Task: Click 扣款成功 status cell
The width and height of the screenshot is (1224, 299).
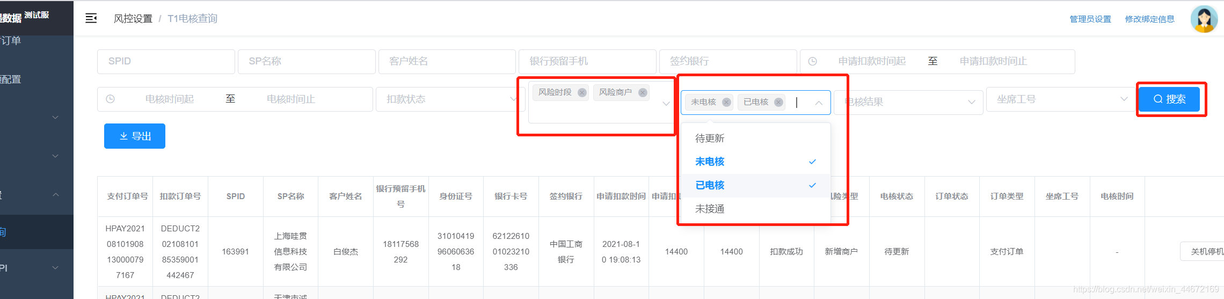Action: tap(786, 251)
